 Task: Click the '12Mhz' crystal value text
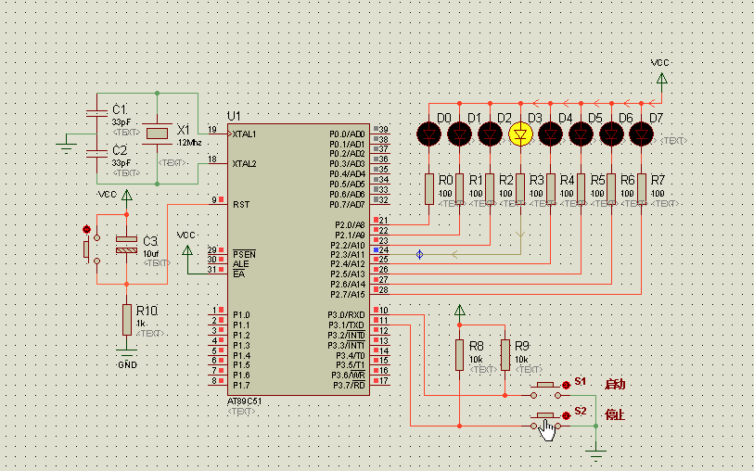click(x=189, y=143)
